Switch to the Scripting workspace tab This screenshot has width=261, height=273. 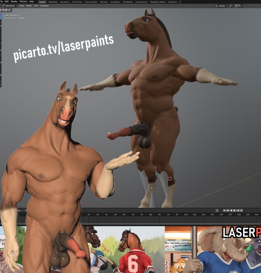[x=172, y=2]
